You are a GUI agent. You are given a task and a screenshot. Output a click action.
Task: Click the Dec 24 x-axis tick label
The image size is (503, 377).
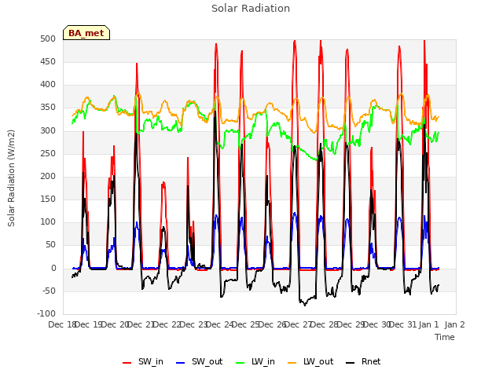pos(220,324)
